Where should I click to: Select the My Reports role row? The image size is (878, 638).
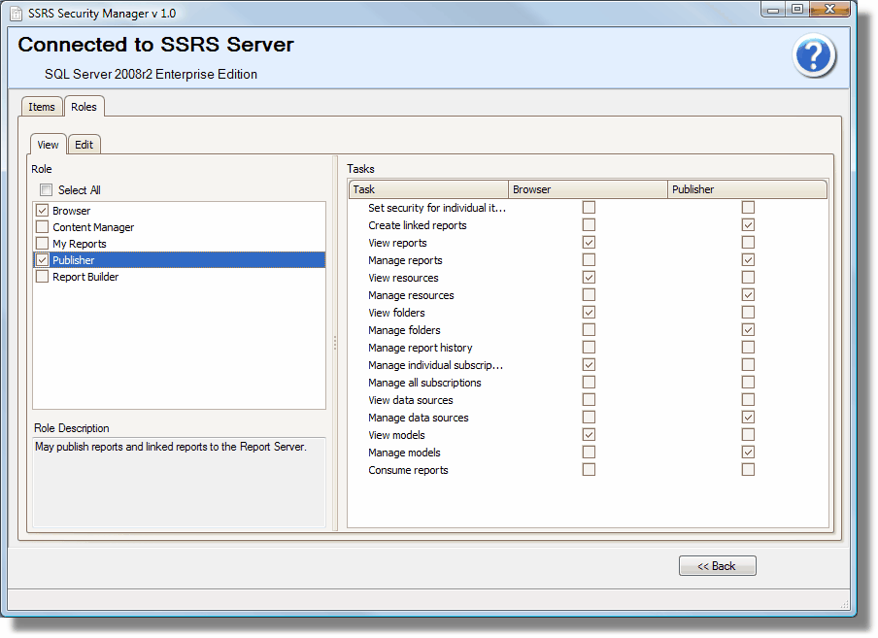pos(179,244)
